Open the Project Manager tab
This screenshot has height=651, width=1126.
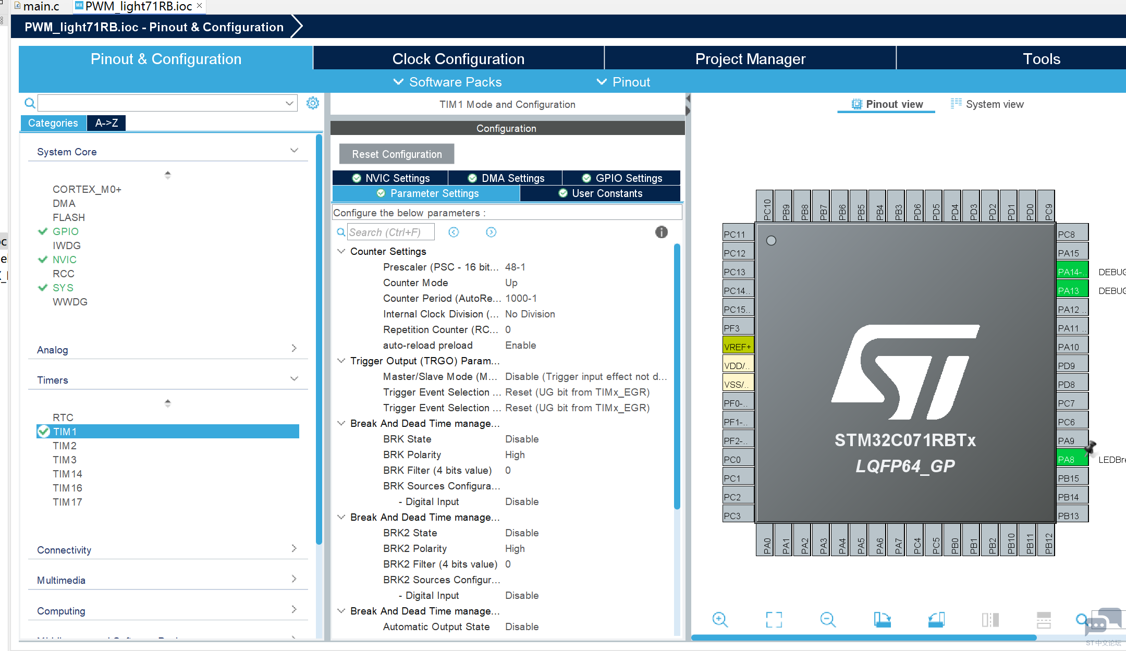[750, 58]
